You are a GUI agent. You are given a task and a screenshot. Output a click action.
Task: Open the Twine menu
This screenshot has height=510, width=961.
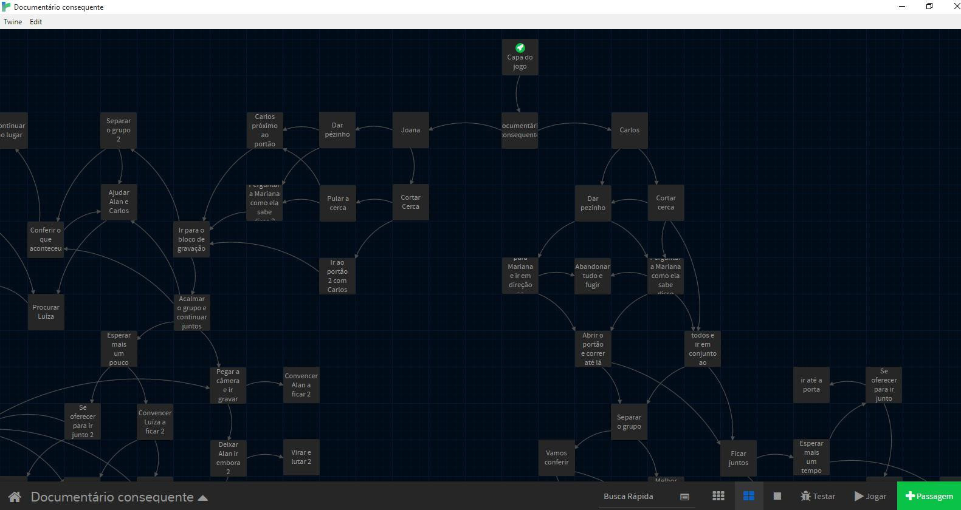pos(13,22)
